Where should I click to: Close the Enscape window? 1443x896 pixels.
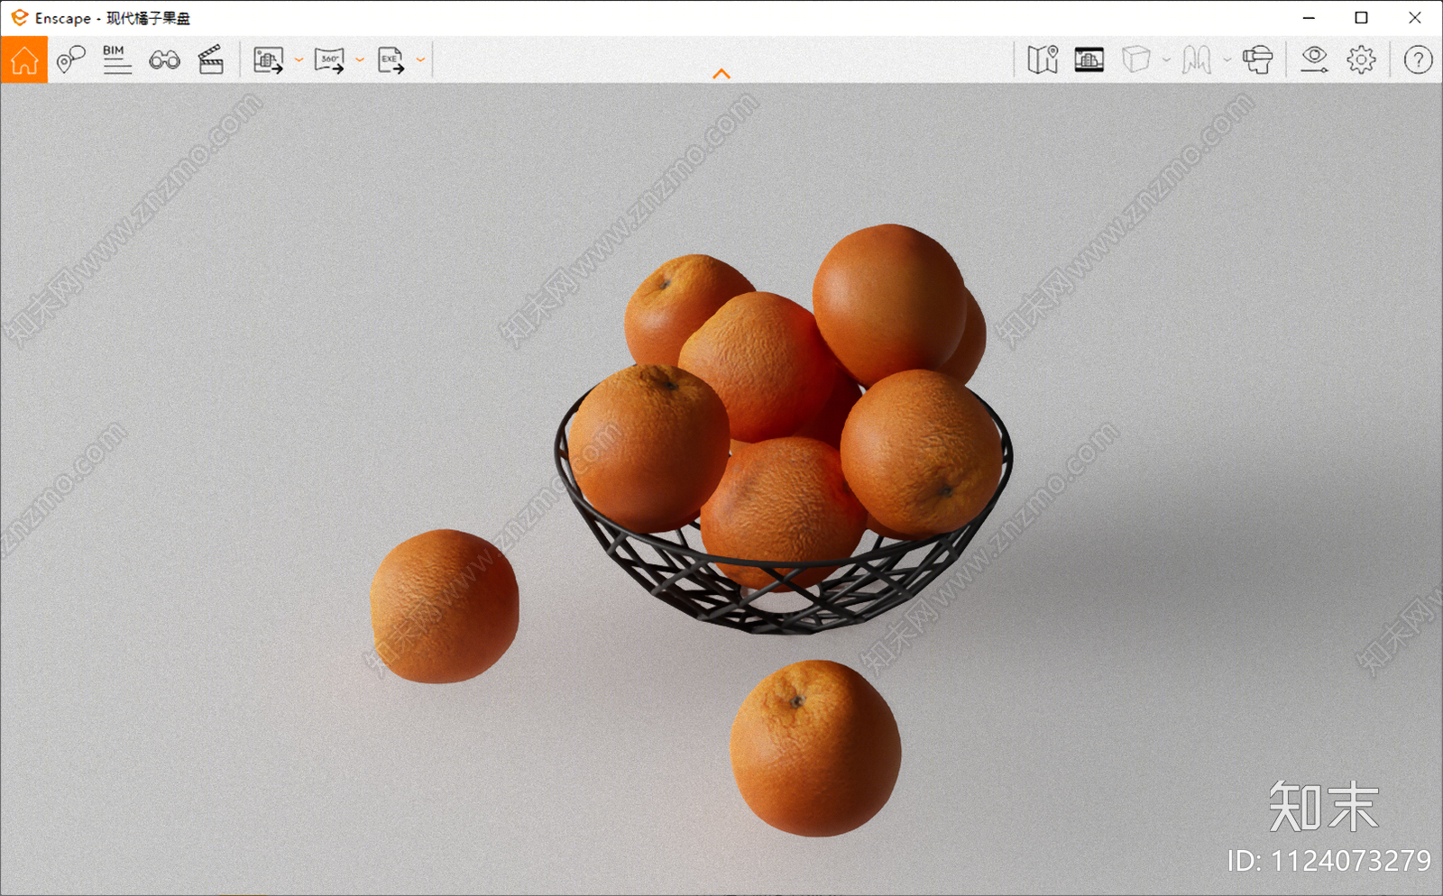[1414, 18]
